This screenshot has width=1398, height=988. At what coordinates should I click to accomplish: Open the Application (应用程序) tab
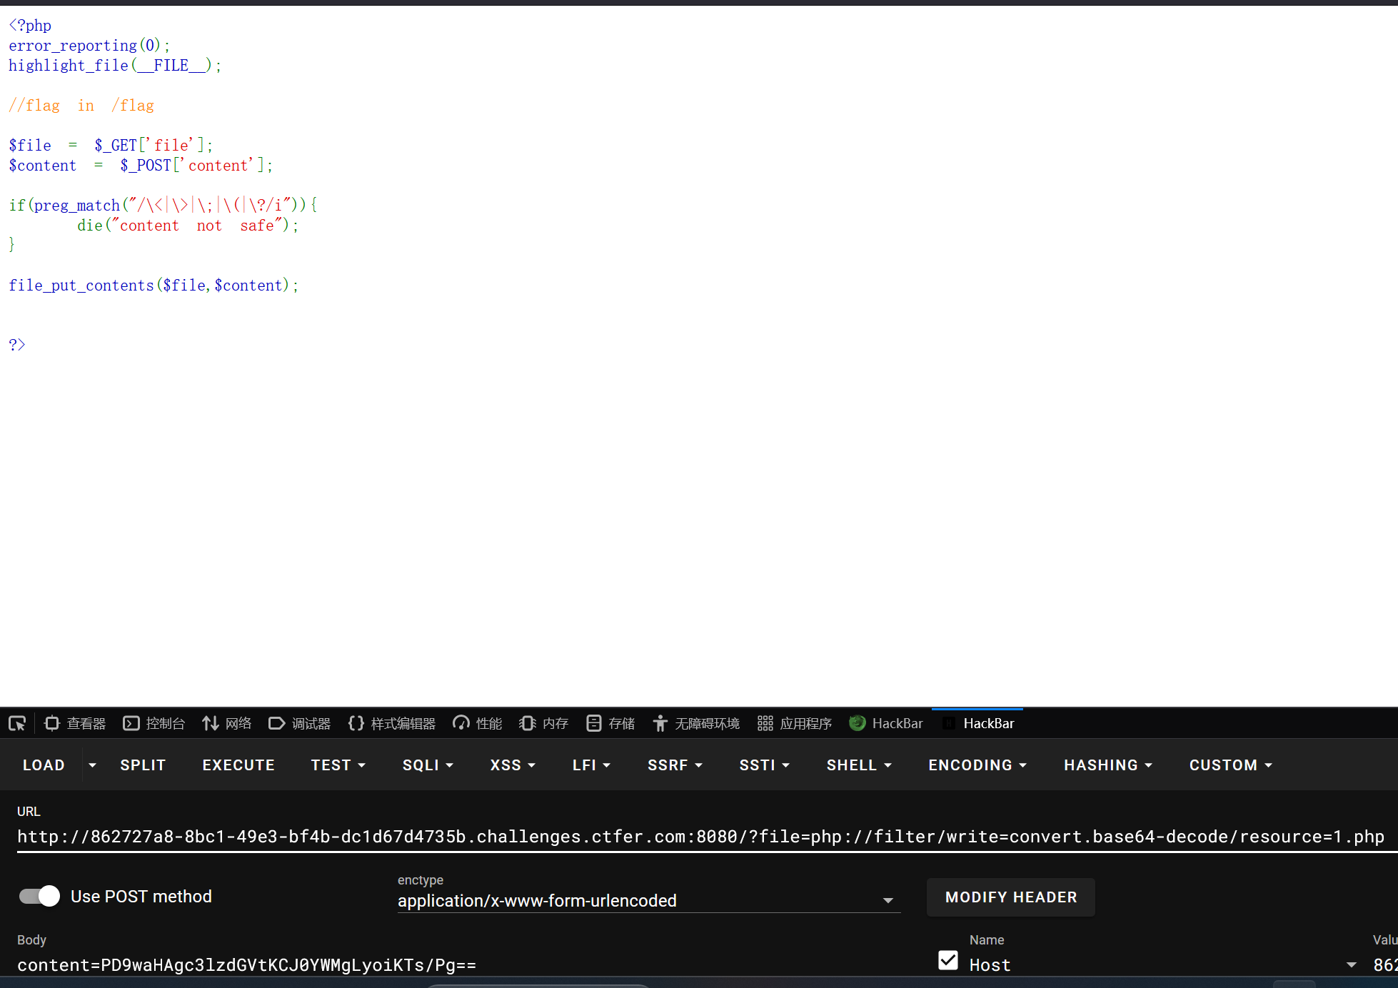(x=795, y=723)
